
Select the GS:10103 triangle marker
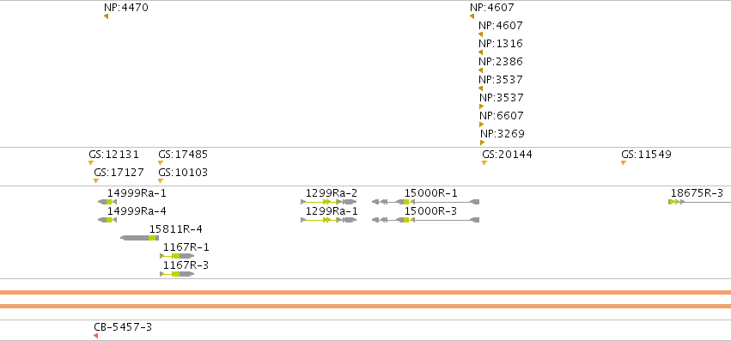[161, 181]
